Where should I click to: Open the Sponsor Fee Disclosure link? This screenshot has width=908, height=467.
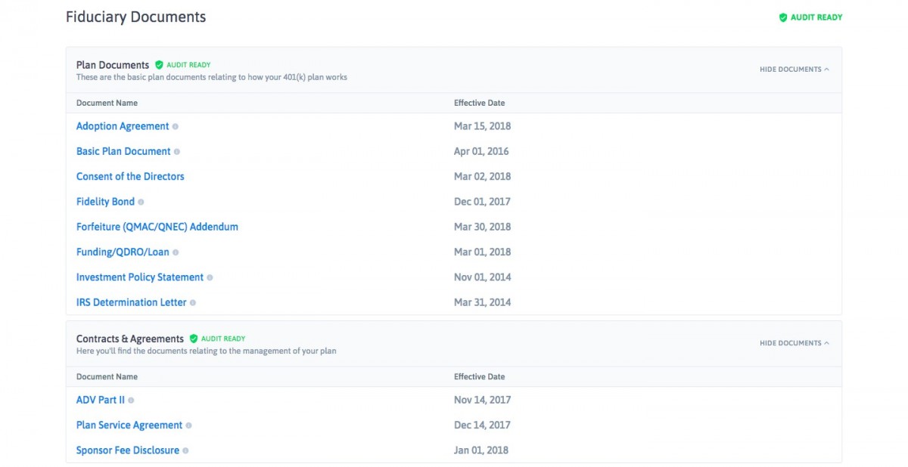pyautogui.click(x=127, y=450)
